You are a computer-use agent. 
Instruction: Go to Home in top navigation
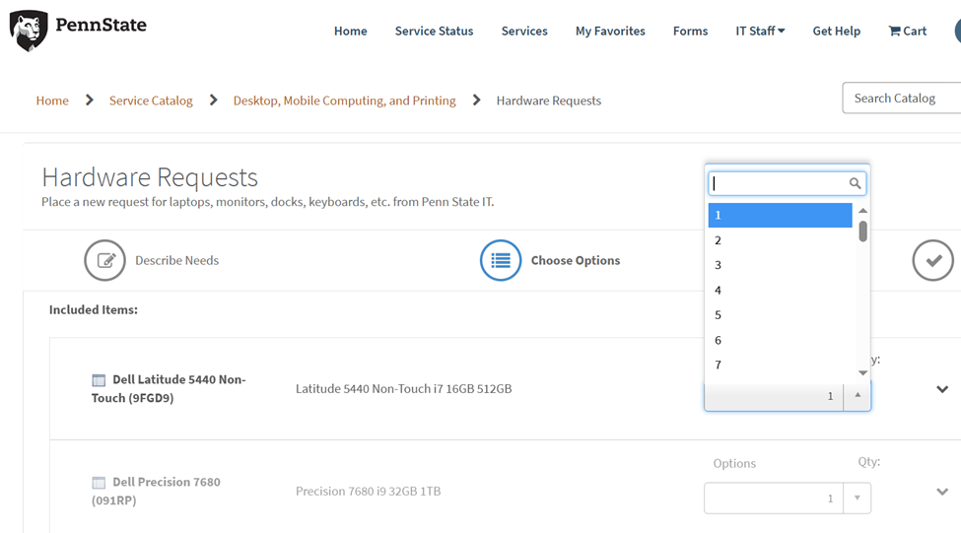point(351,31)
